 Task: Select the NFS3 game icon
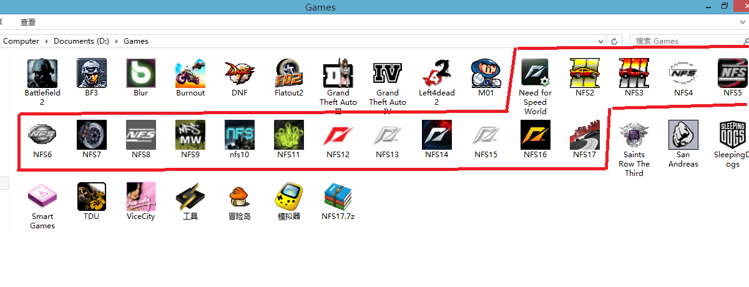[634, 74]
